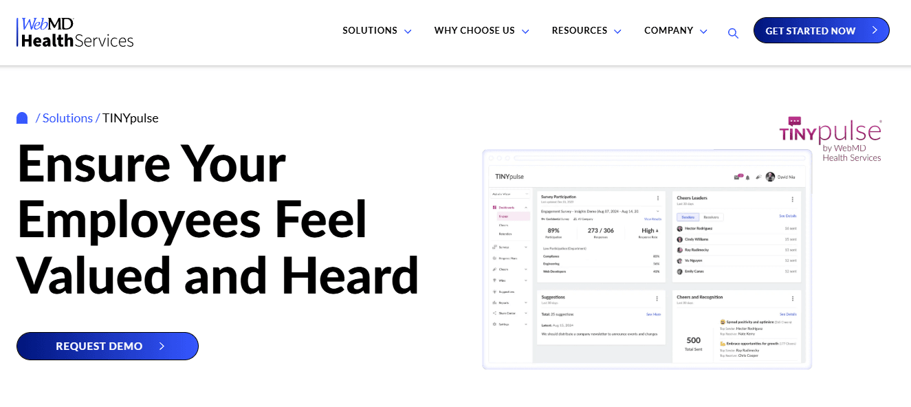The width and height of the screenshot is (911, 407).
Task: Expand the Company menu chevron
Action: point(703,32)
